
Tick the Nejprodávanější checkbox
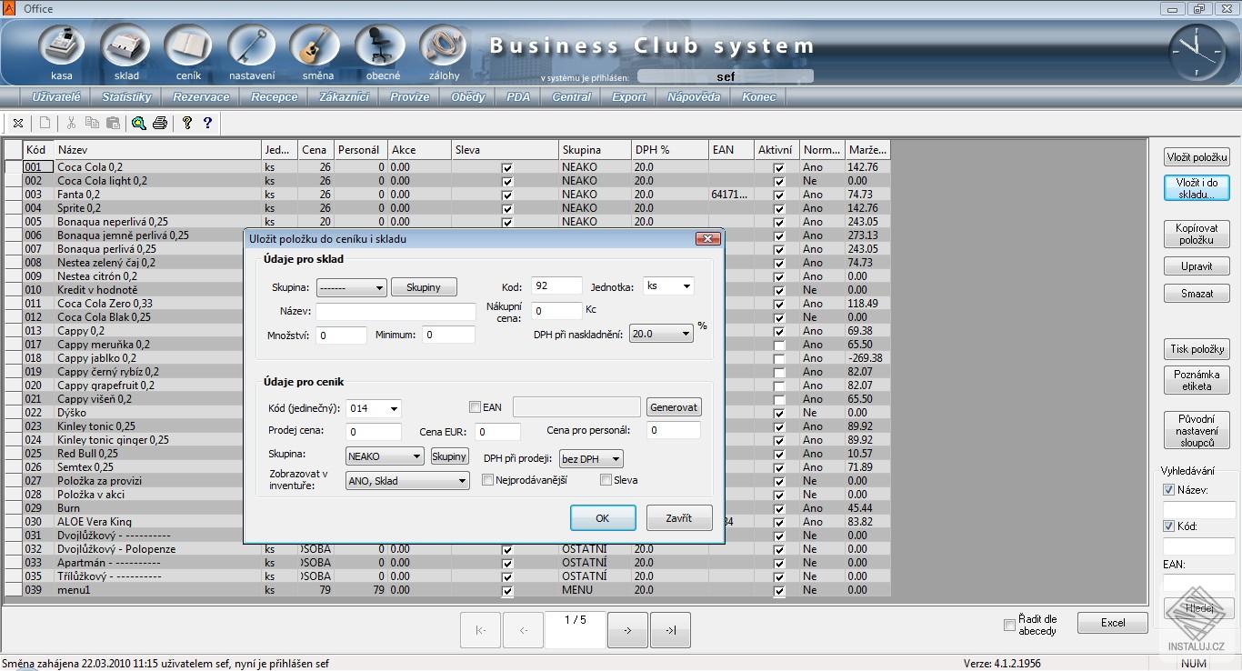[487, 480]
